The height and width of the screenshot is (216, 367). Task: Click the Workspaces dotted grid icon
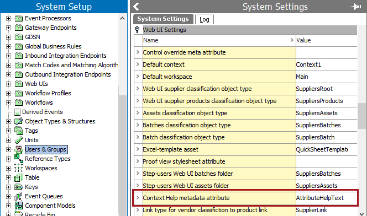[x=19, y=168]
